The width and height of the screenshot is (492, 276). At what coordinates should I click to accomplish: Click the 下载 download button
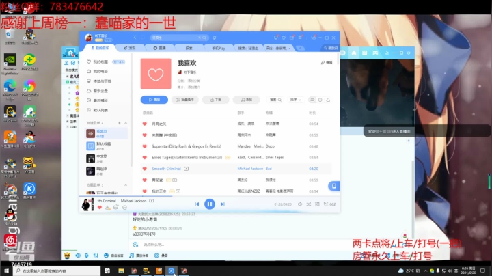(x=215, y=100)
